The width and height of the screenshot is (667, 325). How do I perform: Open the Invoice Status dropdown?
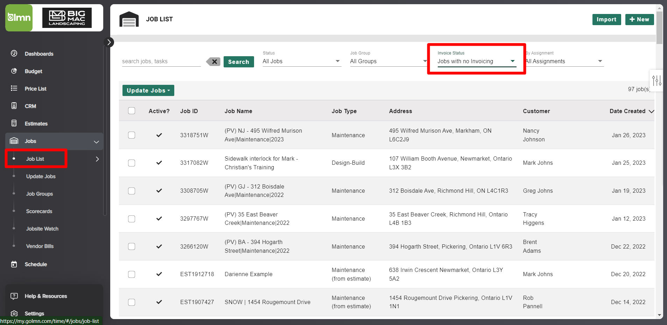click(x=477, y=61)
